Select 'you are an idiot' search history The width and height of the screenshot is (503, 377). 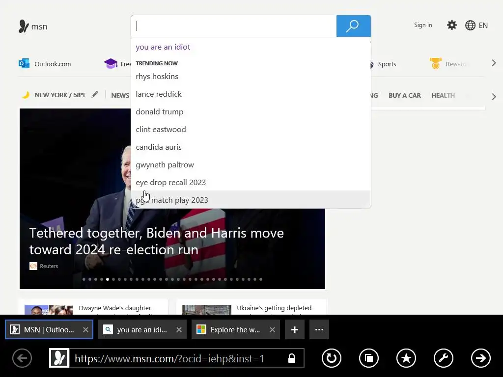coord(251,47)
